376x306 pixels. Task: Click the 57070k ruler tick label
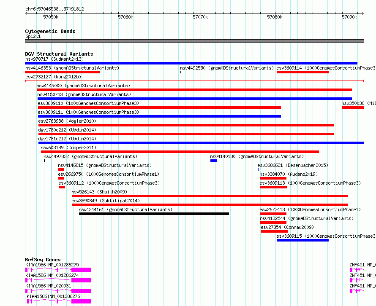pyautogui.click(x=200, y=17)
